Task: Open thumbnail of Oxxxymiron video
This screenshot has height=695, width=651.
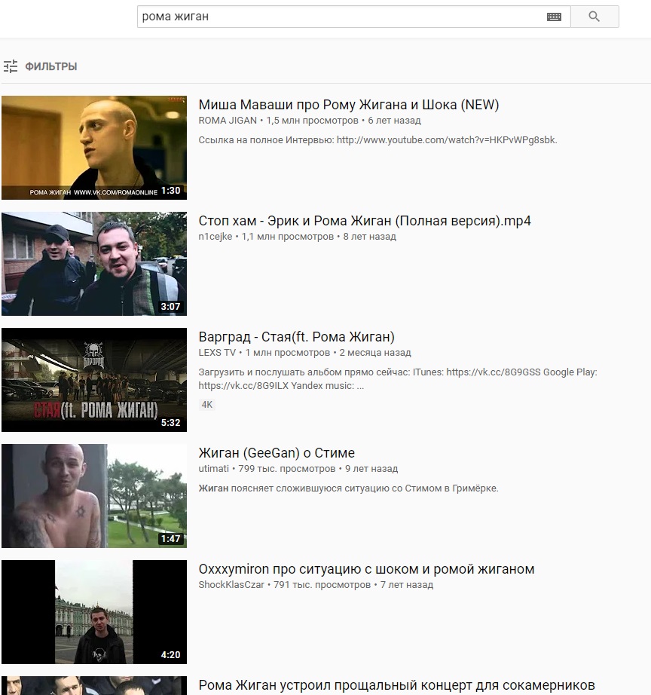Action: pyautogui.click(x=94, y=612)
